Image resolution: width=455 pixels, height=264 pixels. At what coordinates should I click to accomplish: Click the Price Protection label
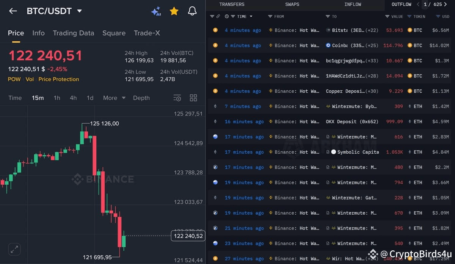59,79
